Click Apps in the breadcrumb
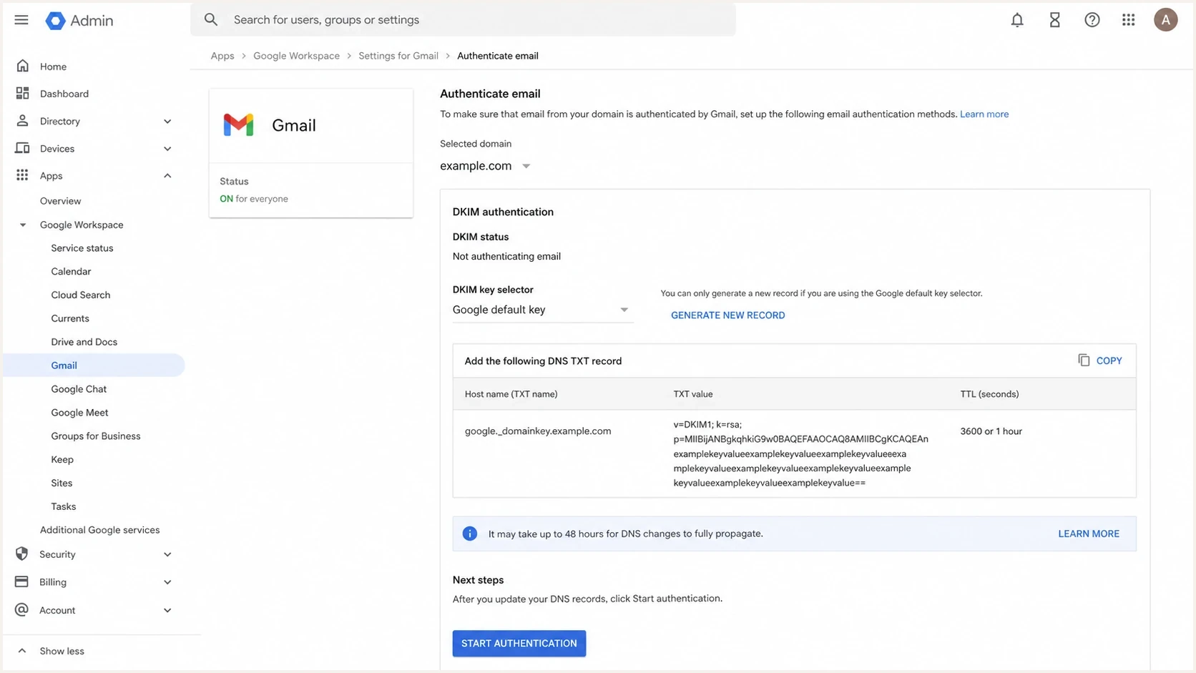This screenshot has width=1196, height=673. 222,56
